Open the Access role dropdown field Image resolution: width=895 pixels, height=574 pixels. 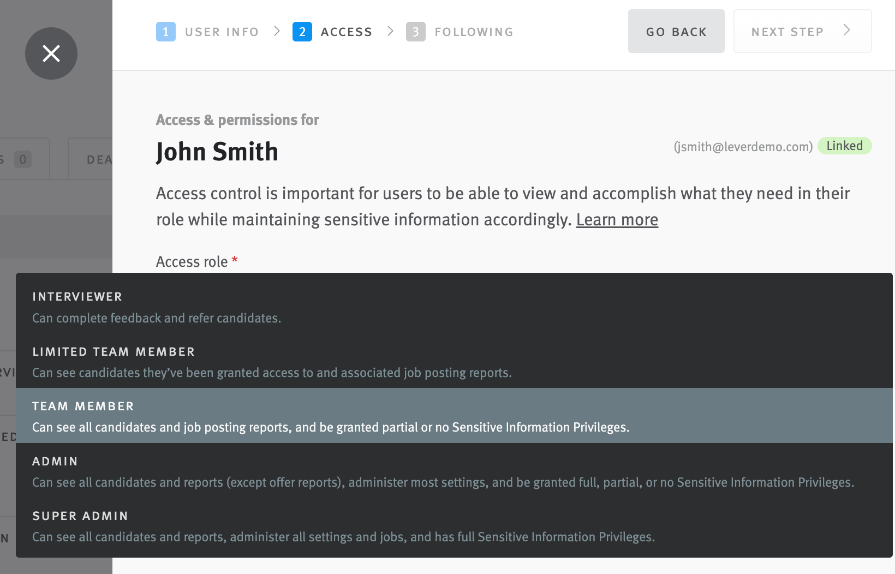pyautogui.click(x=195, y=261)
